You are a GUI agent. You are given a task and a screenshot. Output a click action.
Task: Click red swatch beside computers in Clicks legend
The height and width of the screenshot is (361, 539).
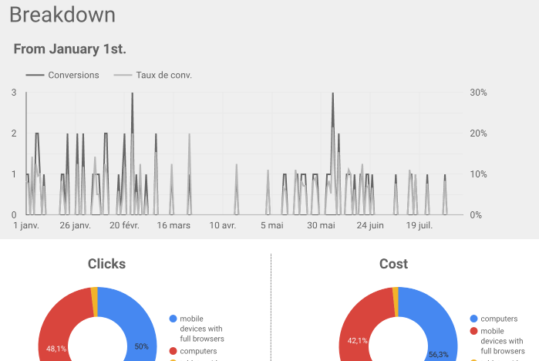point(173,351)
